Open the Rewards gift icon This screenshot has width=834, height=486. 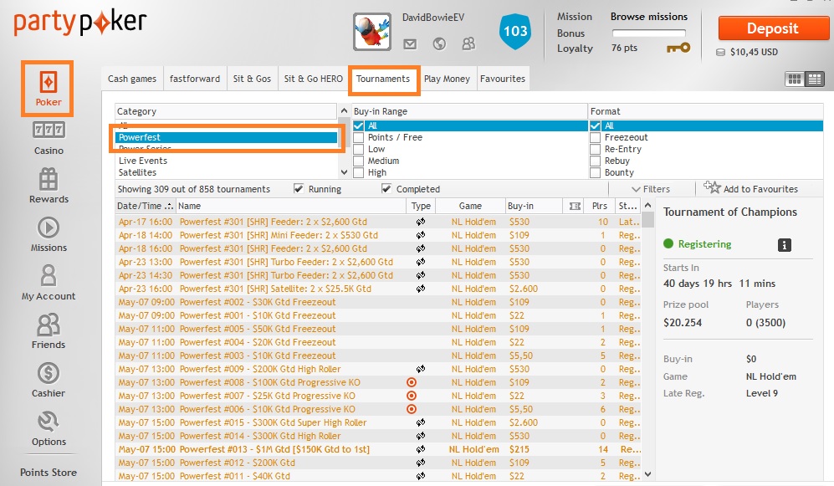49,179
